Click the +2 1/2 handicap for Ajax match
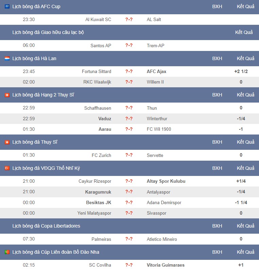 pyautogui.click(x=241, y=71)
